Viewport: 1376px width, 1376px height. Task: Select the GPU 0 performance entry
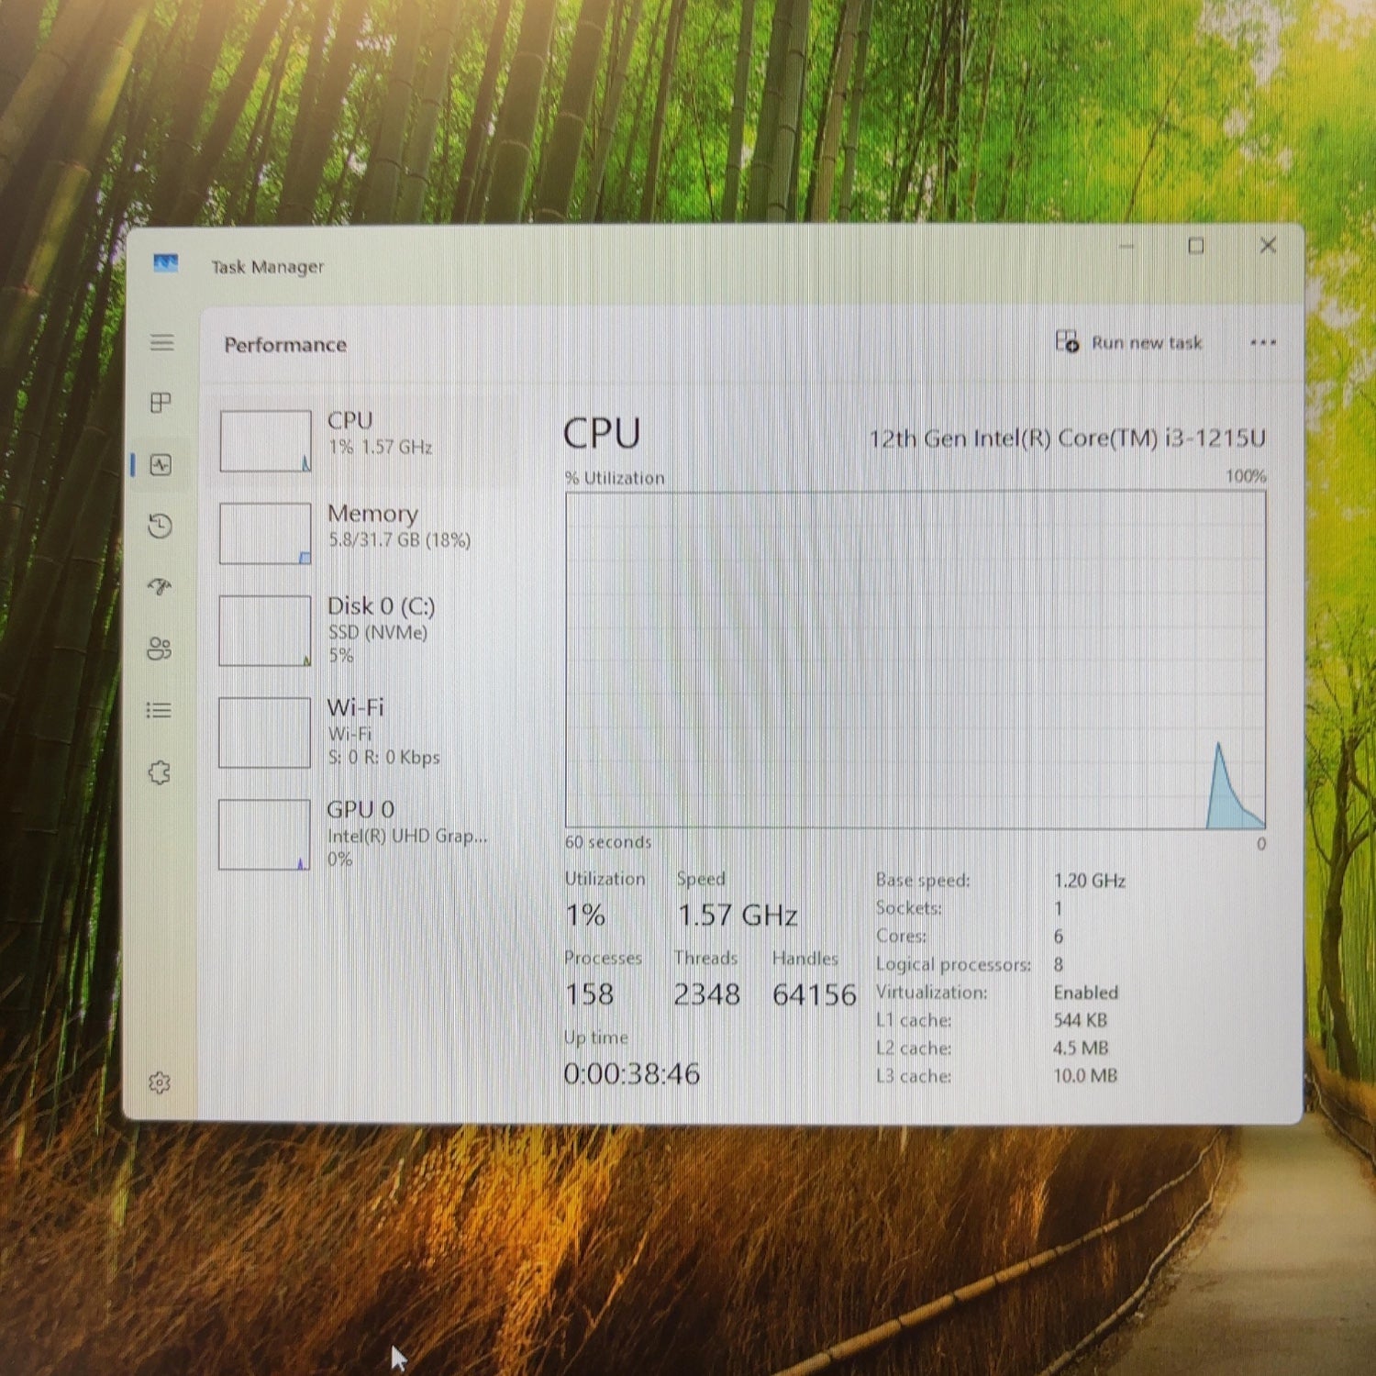[369, 834]
